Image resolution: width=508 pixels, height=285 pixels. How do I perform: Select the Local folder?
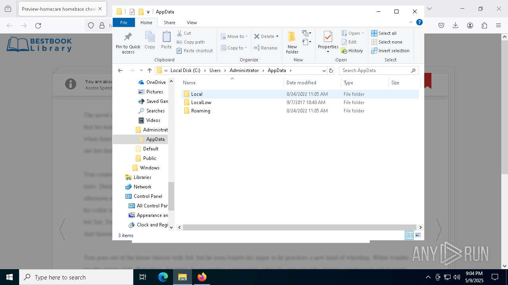pos(300,94)
